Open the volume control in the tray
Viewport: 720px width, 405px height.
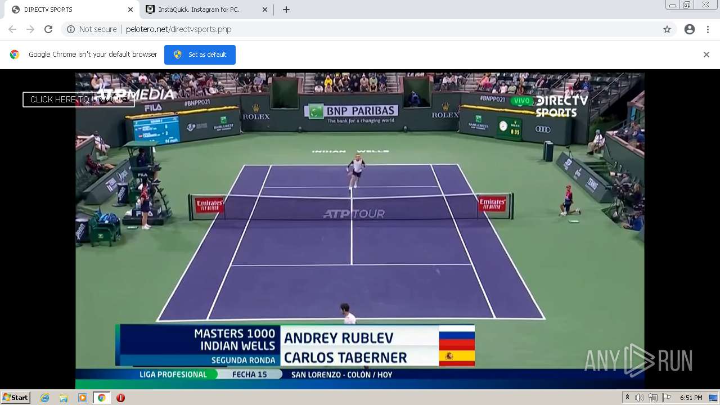[640, 398]
